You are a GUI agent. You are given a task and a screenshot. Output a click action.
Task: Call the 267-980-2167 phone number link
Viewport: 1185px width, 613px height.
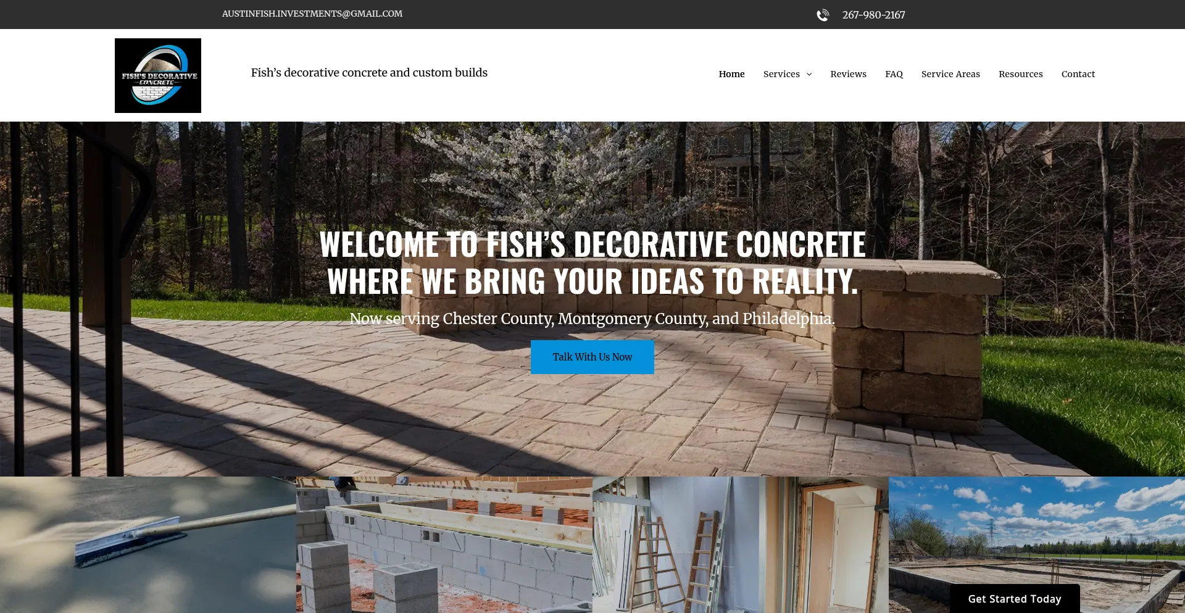(873, 15)
